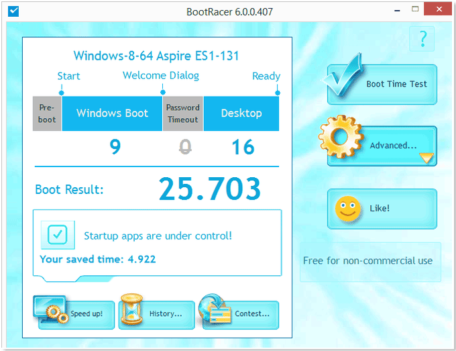Open the Advanced options button
This screenshot has width=456, height=351.
click(x=382, y=146)
